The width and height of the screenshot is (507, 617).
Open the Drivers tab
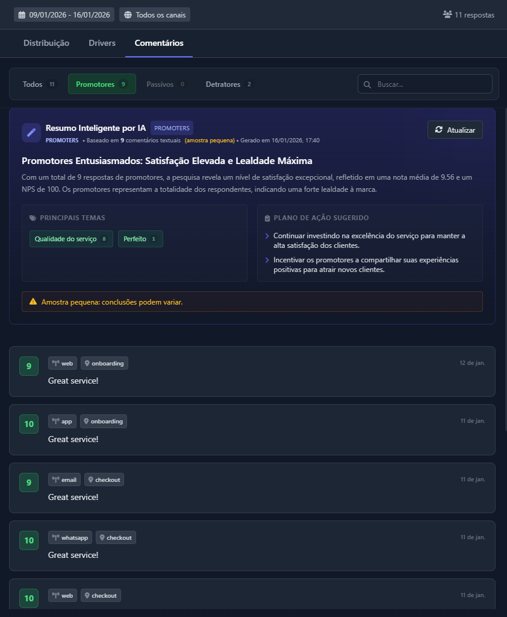[102, 43]
